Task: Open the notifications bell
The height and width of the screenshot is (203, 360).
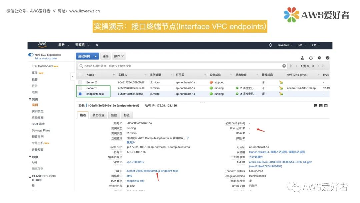Action: [270, 45]
